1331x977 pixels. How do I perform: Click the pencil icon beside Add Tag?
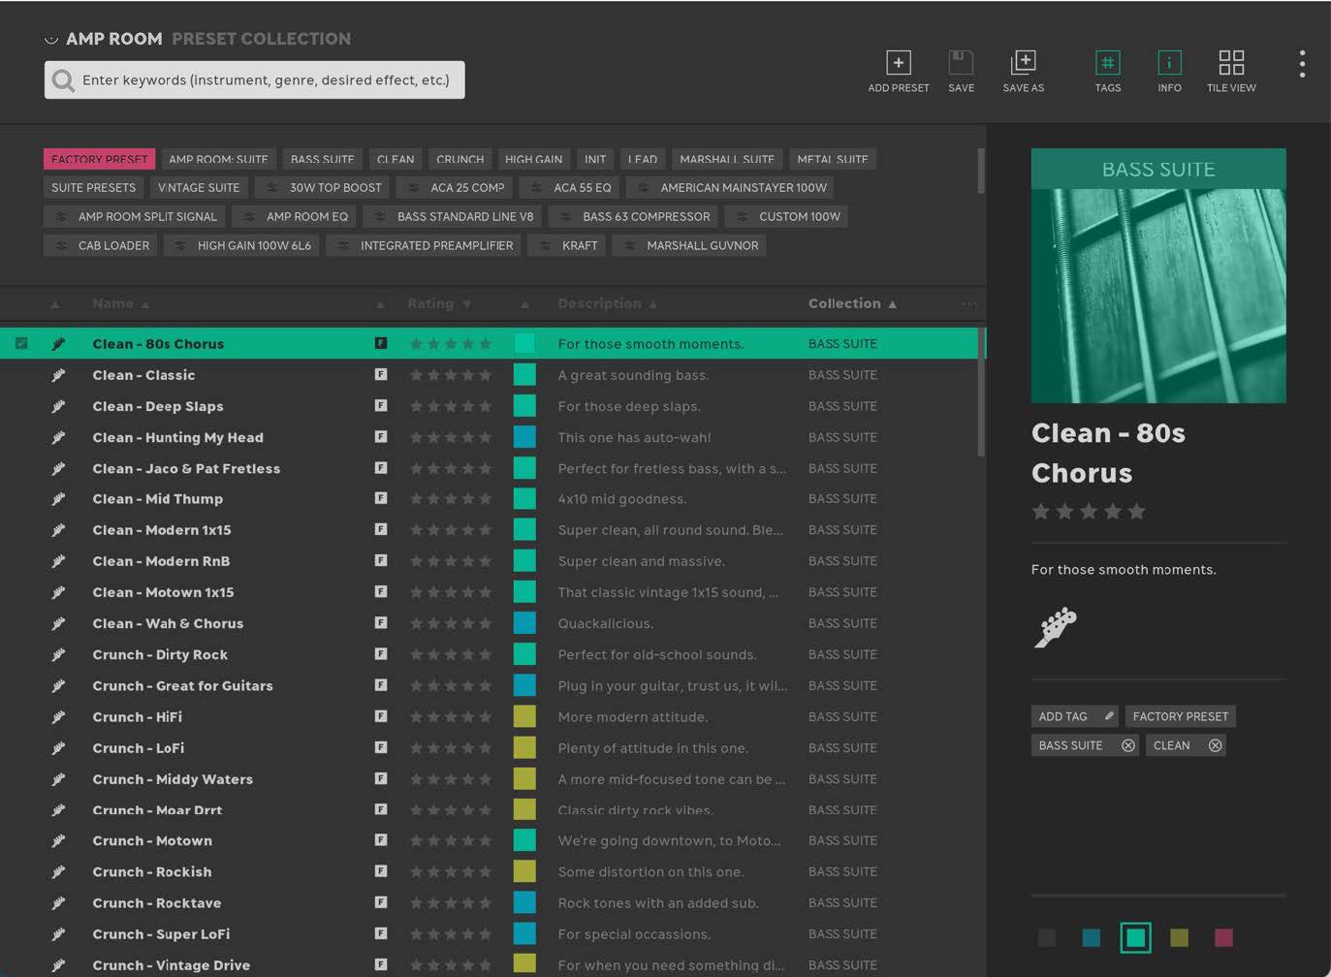(x=1109, y=716)
